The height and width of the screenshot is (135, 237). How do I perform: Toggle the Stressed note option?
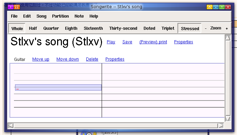coord(190,28)
